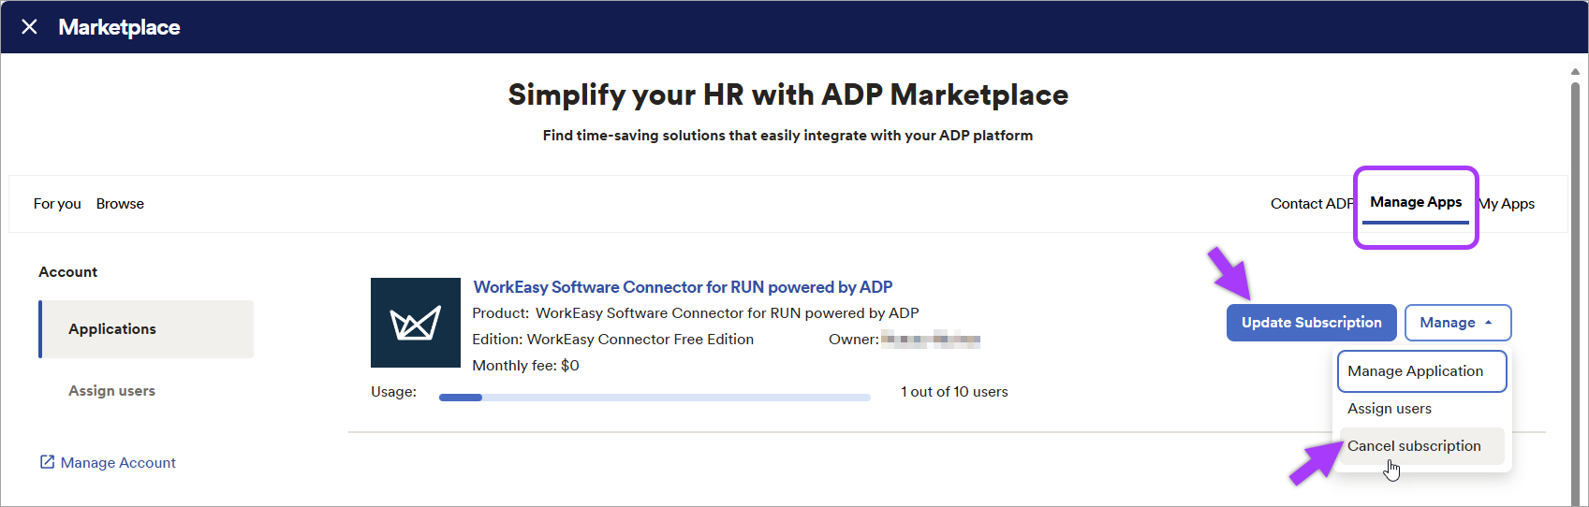Open the My Apps tab

(1507, 204)
